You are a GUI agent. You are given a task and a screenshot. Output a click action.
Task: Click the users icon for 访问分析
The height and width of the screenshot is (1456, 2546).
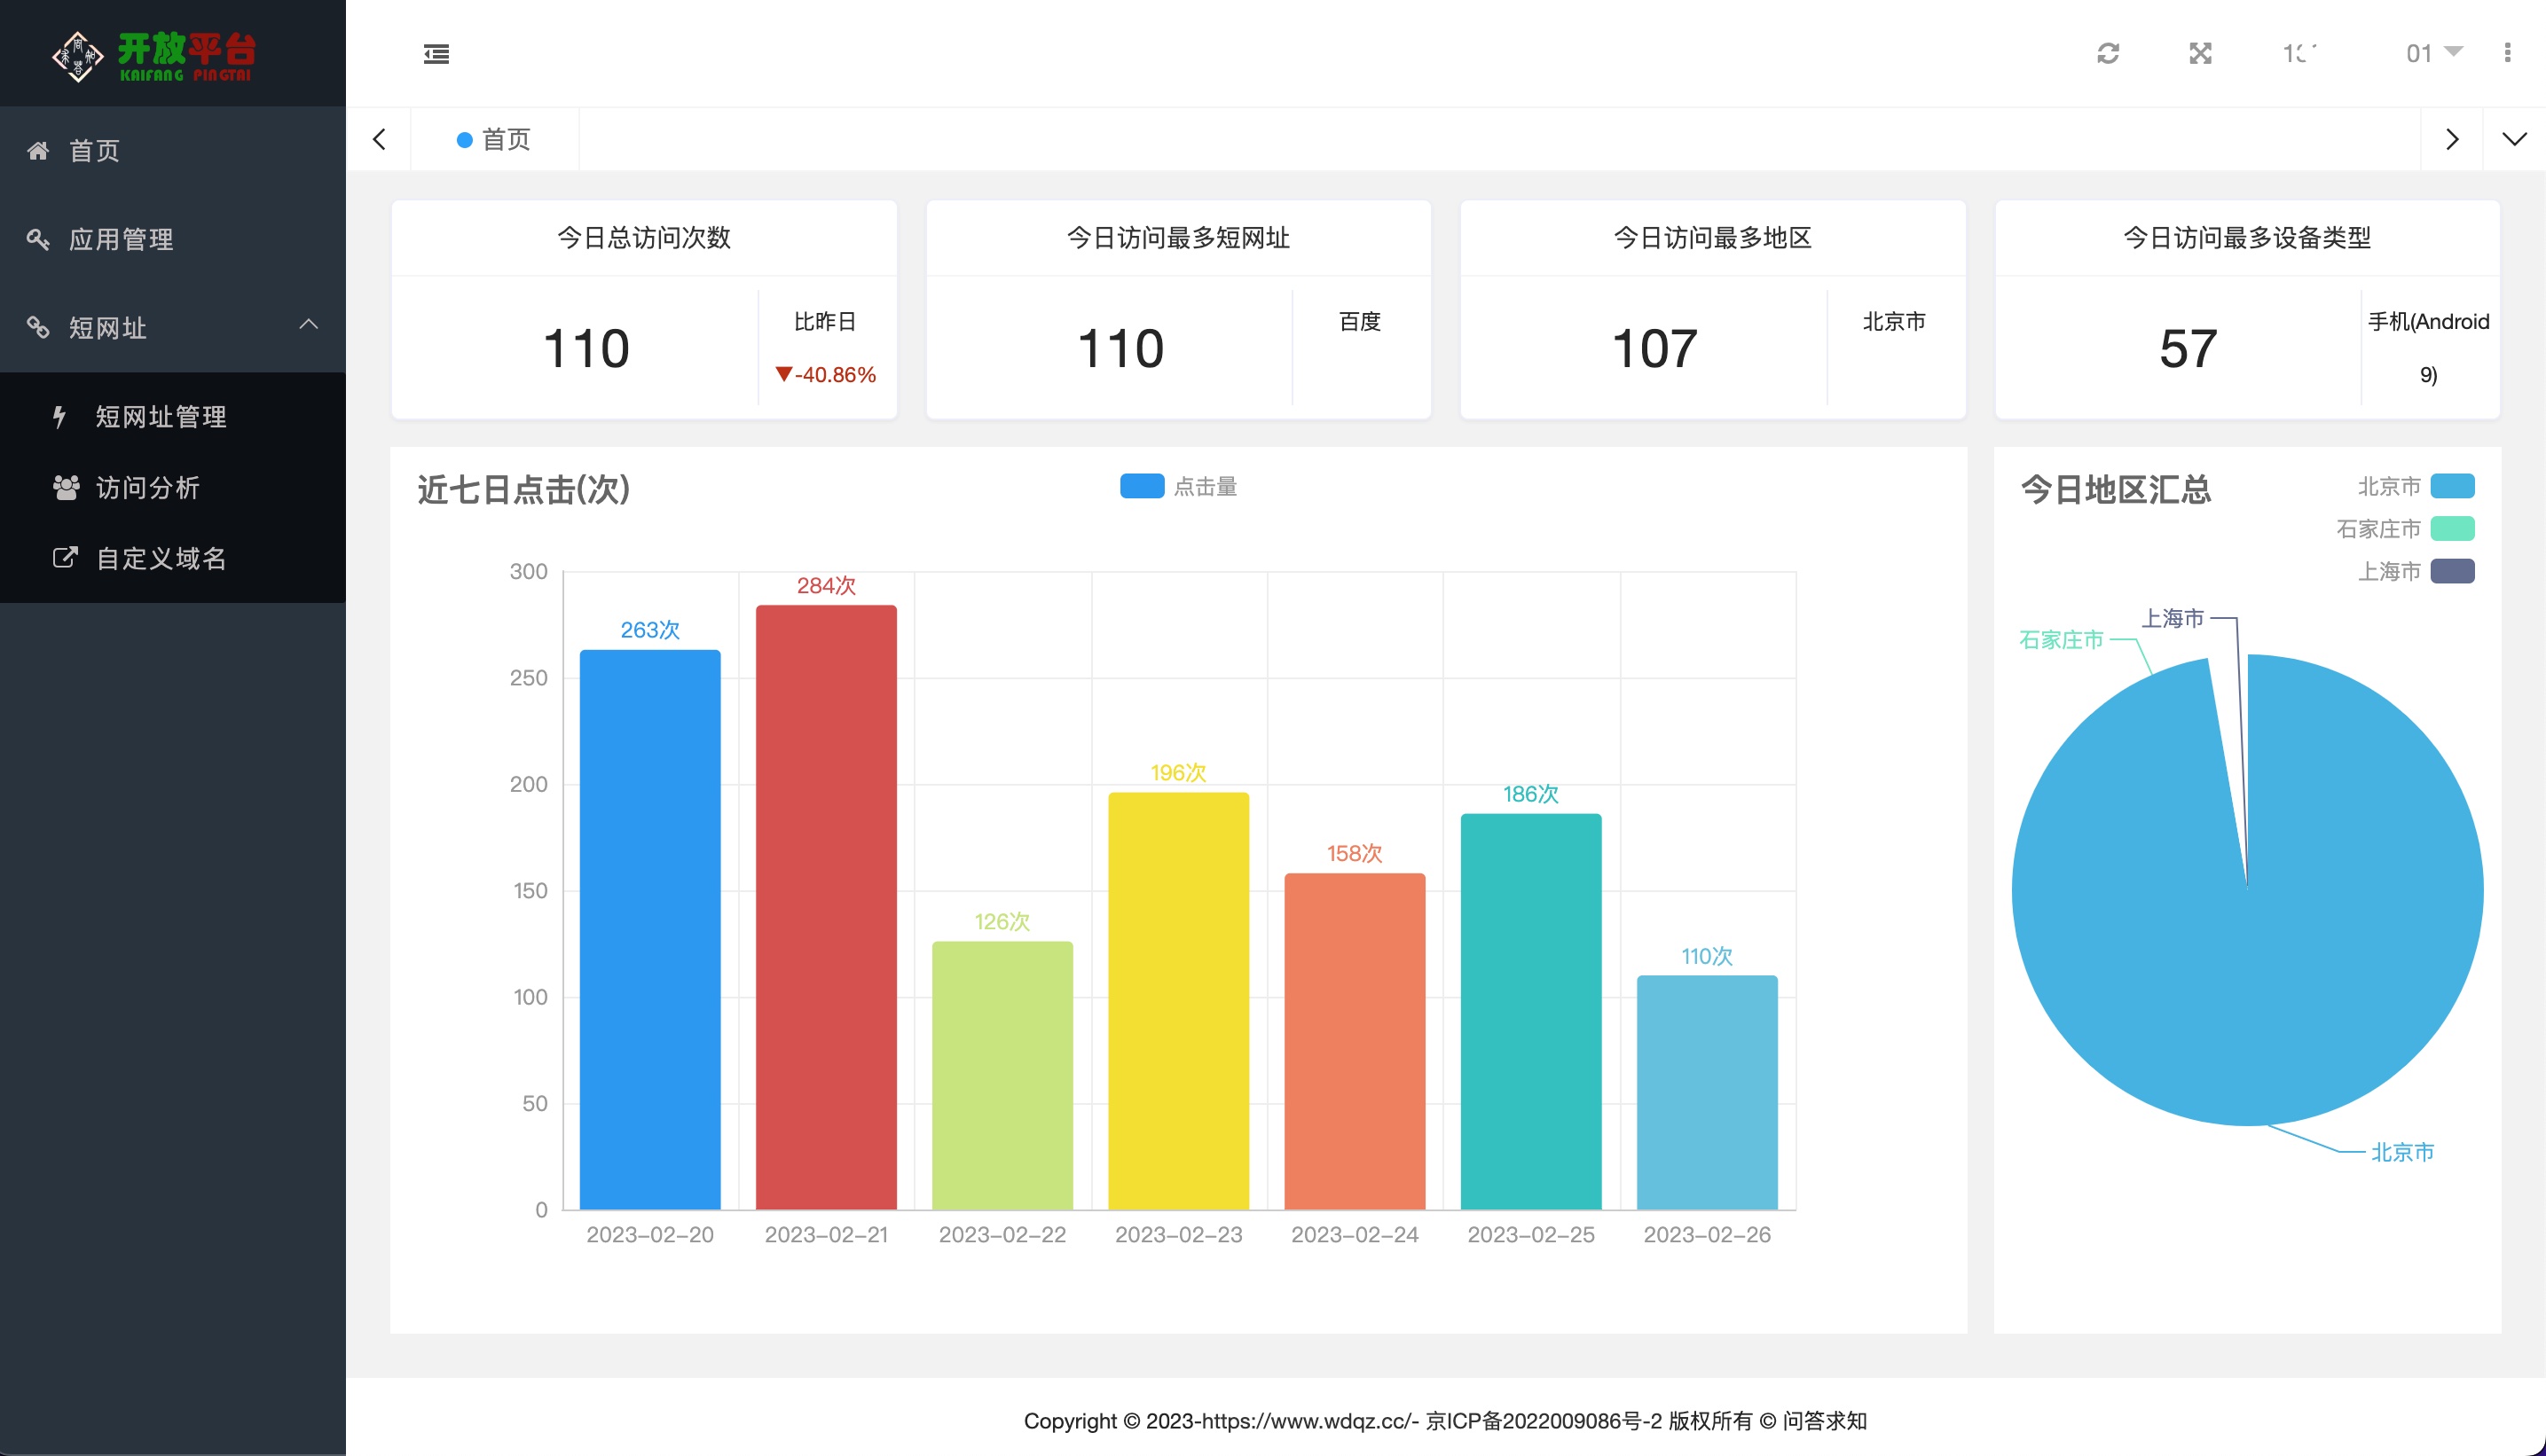click(66, 487)
